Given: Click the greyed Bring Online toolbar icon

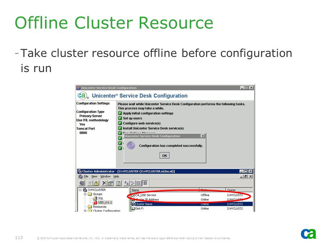Looking at the screenshot, I should click(x=90, y=183).
